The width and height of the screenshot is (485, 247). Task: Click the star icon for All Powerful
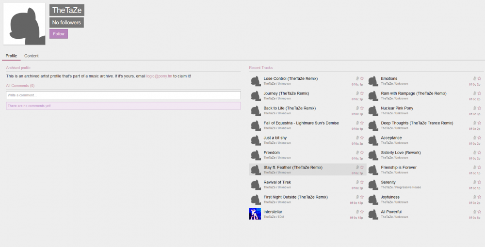pos(479,212)
